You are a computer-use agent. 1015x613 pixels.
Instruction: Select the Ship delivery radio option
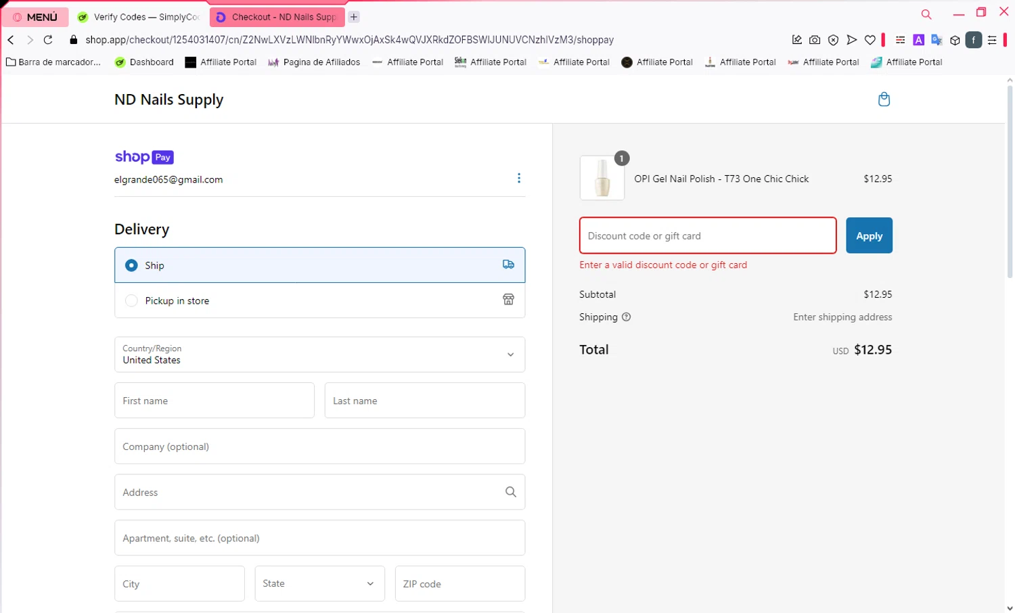(x=131, y=265)
